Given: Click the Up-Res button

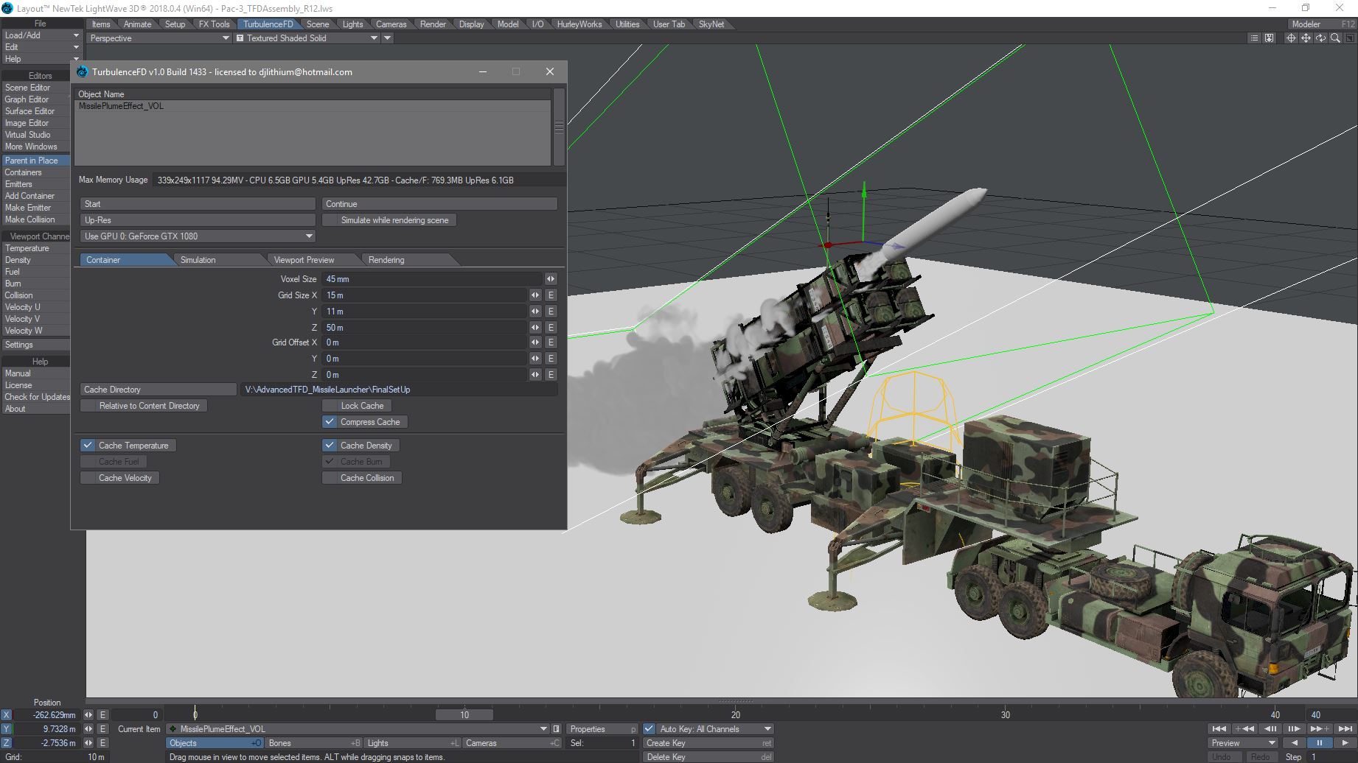Looking at the screenshot, I should point(198,220).
